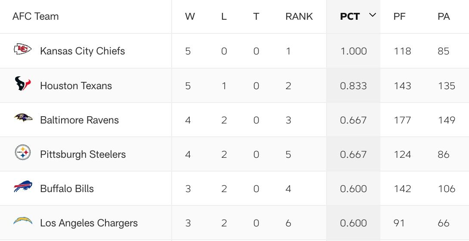This screenshot has height=241, width=469.
Task: Click the Baltimore Ravens logo
Action: 23,117
